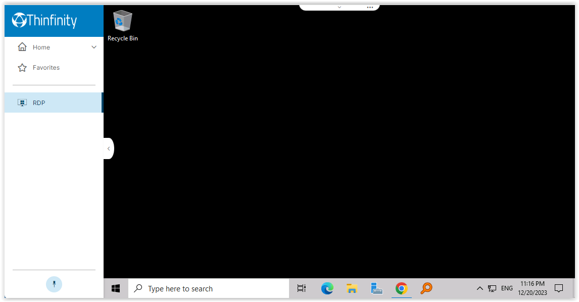Click the Thinfinity logo in the header
The height and width of the screenshot is (302, 579).
44,20
